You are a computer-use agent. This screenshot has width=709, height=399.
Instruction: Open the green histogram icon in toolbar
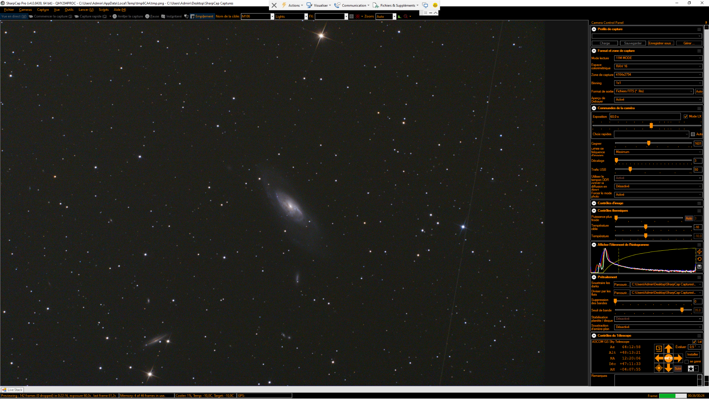pos(400,16)
